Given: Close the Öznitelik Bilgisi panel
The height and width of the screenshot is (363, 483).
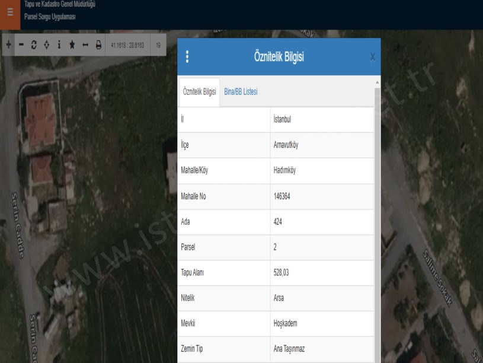Looking at the screenshot, I should point(372,57).
